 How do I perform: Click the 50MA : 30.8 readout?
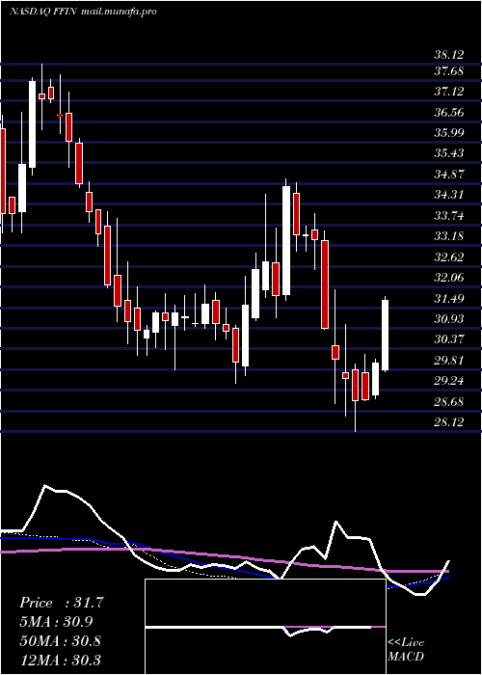coord(61,641)
